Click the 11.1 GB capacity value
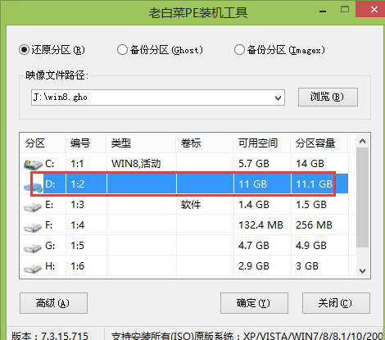Viewport: 385px width, 340px height. click(x=314, y=184)
